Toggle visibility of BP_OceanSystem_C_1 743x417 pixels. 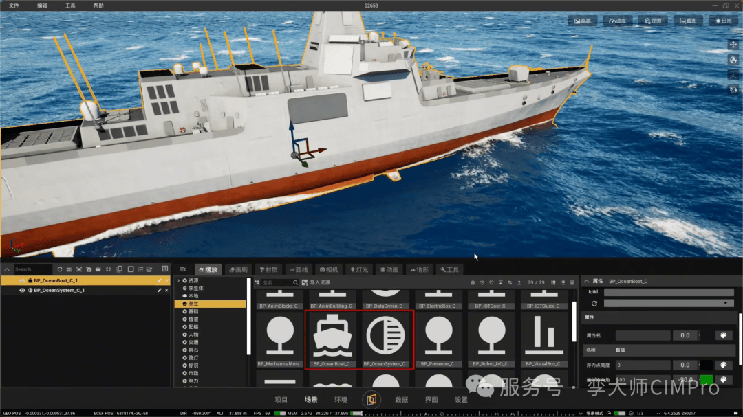(22, 291)
